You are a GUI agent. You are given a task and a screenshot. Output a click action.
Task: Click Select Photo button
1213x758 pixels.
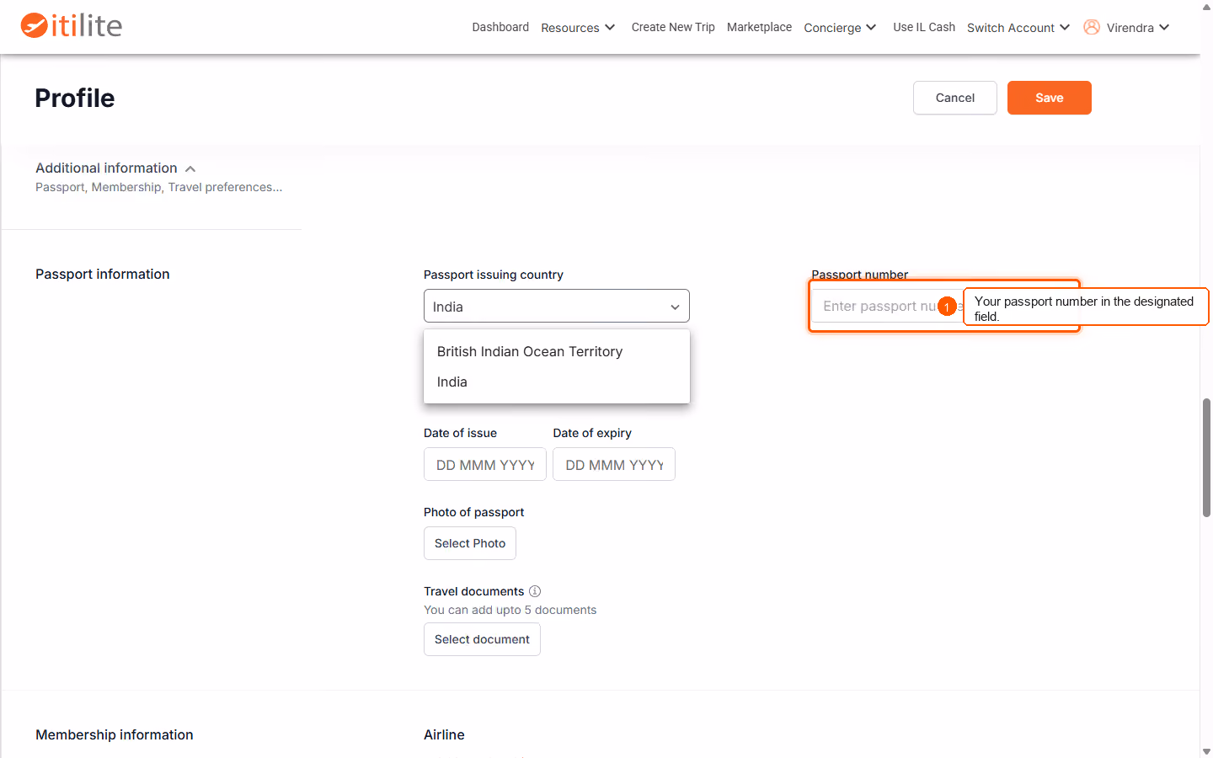(470, 543)
